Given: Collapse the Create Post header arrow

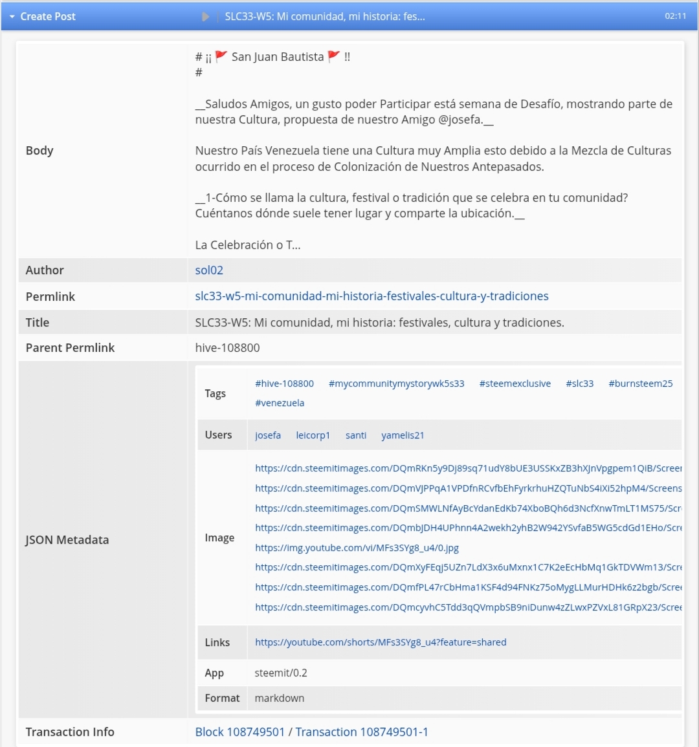Looking at the screenshot, I should point(12,17).
